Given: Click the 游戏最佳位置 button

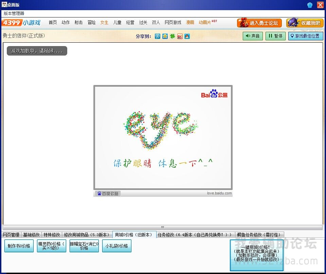Looking at the screenshot, I should (x=306, y=36).
